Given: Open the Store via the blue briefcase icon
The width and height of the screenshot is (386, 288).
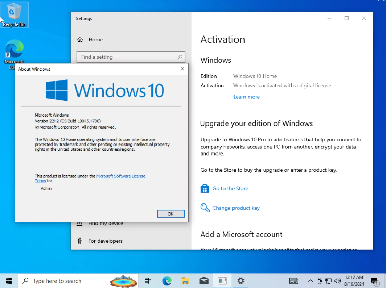Looking at the screenshot, I should click(205, 188).
